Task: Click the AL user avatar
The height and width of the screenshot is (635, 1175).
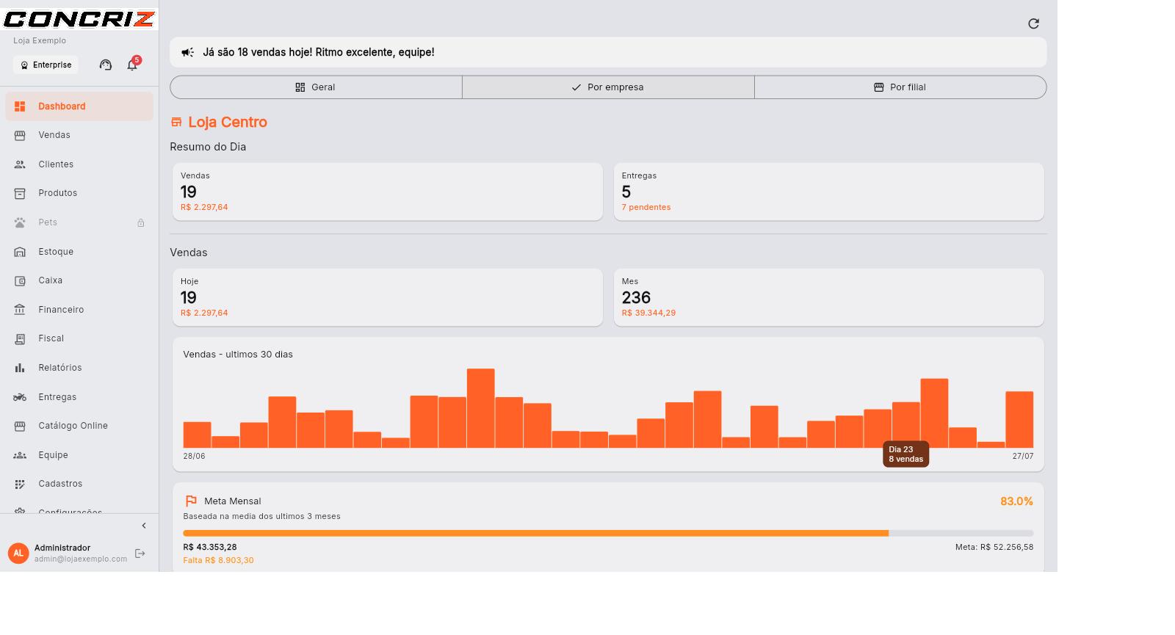Action: (x=18, y=554)
